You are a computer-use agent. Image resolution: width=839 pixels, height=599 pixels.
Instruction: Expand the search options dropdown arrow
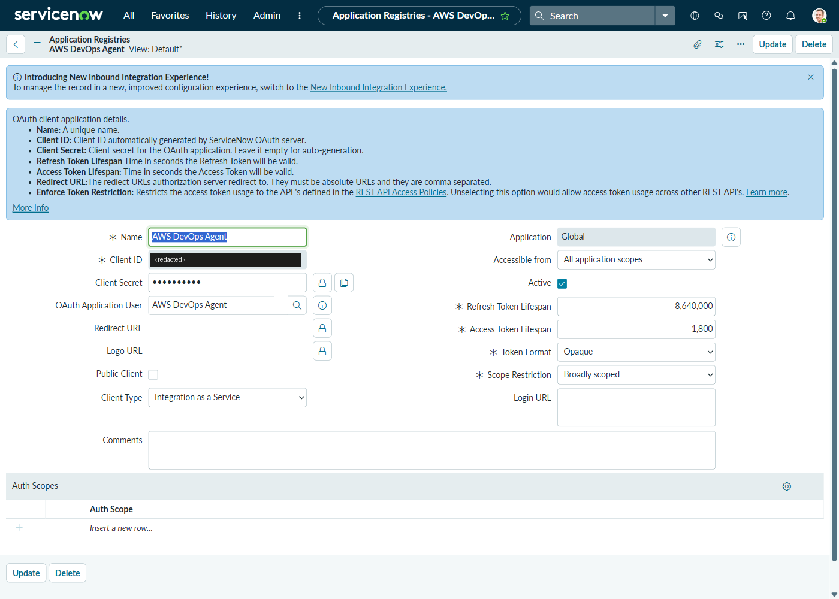pyautogui.click(x=665, y=16)
